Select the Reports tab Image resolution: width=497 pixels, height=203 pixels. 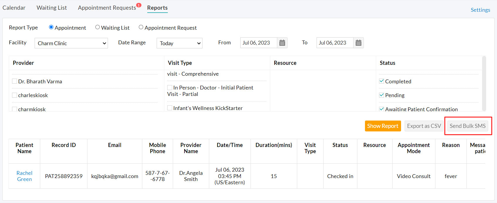(157, 8)
